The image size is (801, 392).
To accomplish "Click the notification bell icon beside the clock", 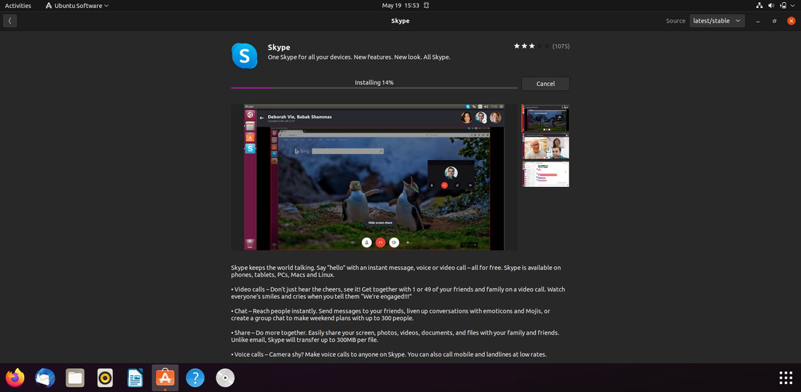I will pyautogui.click(x=426, y=6).
